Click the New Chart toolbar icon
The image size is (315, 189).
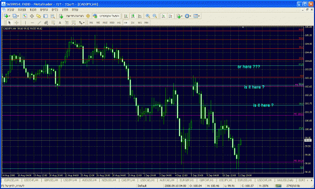click(6, 16)
